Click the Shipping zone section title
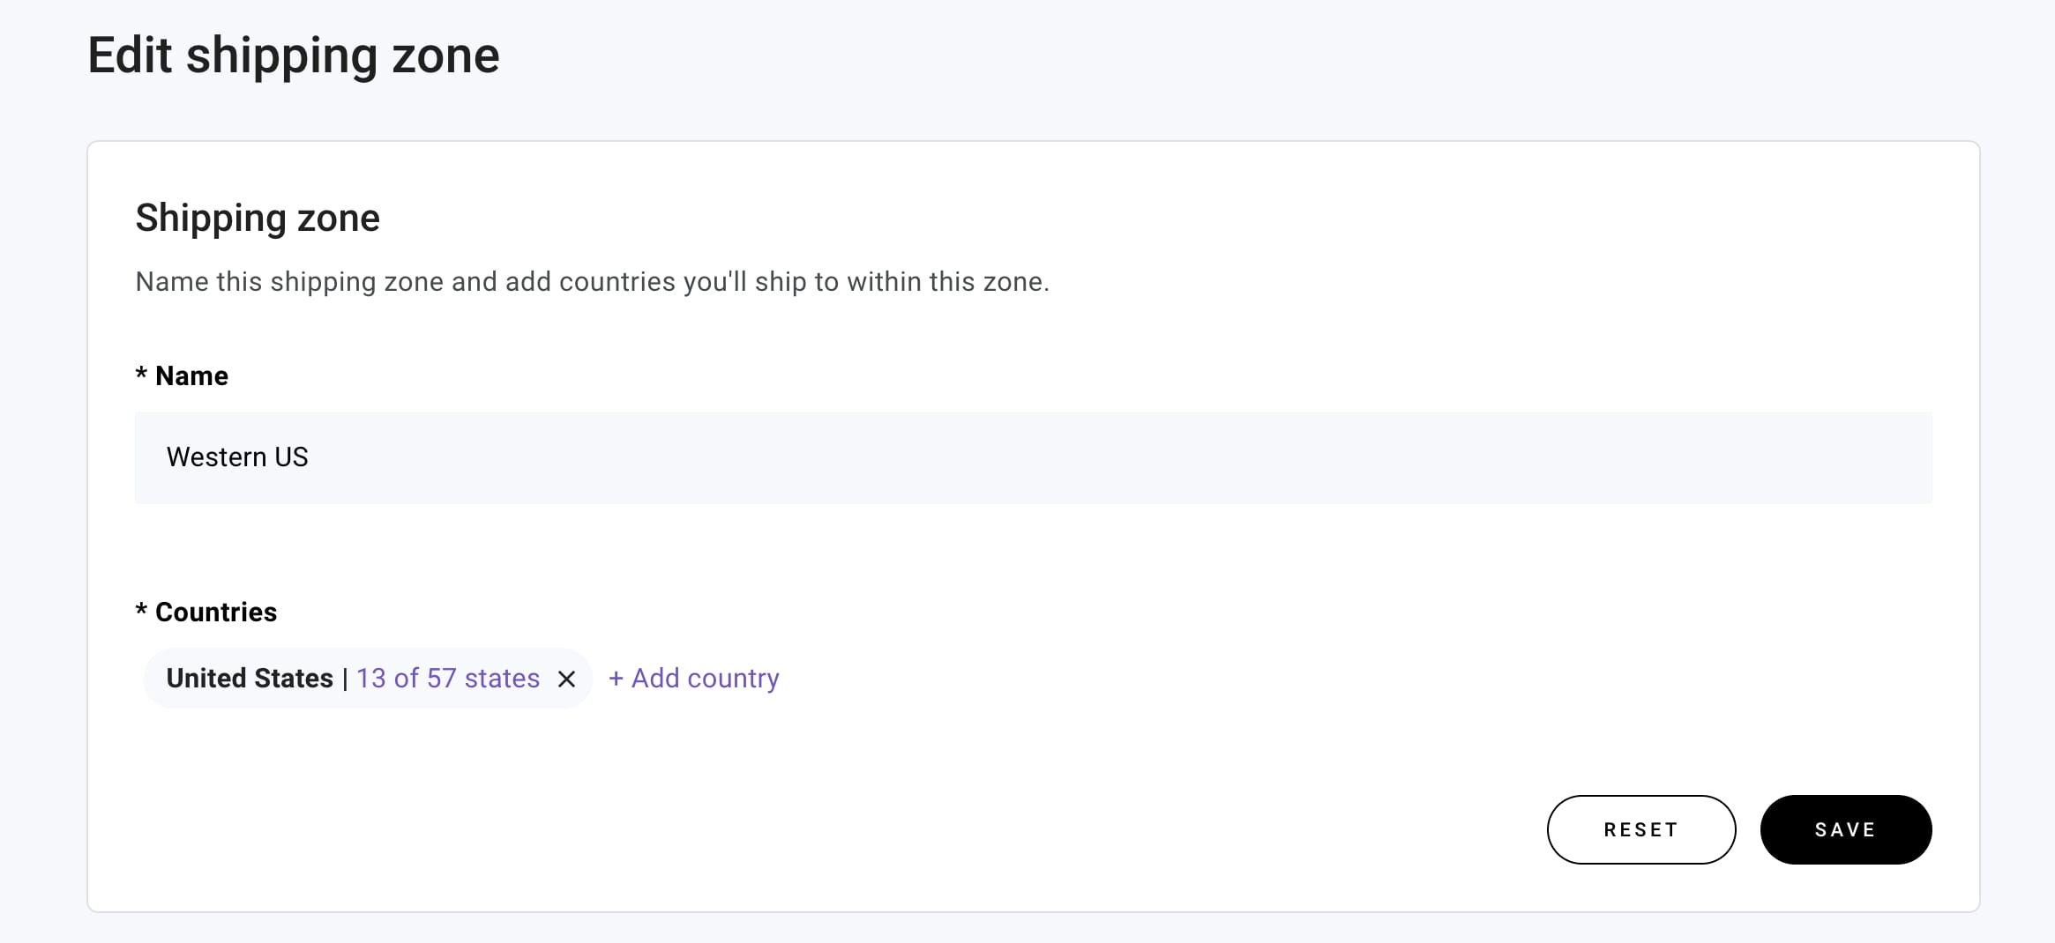The height and width of the screenshot is (943, 2055). [x=258, y=218]
